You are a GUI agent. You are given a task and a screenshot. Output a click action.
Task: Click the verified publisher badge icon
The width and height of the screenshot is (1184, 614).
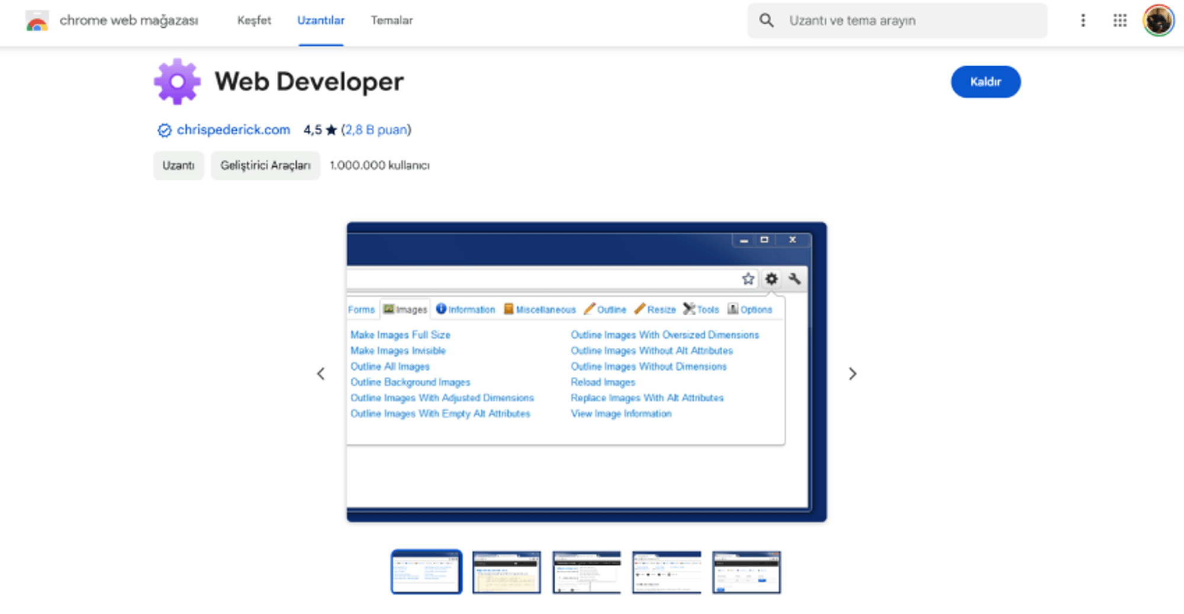click(x=164, y=130)
